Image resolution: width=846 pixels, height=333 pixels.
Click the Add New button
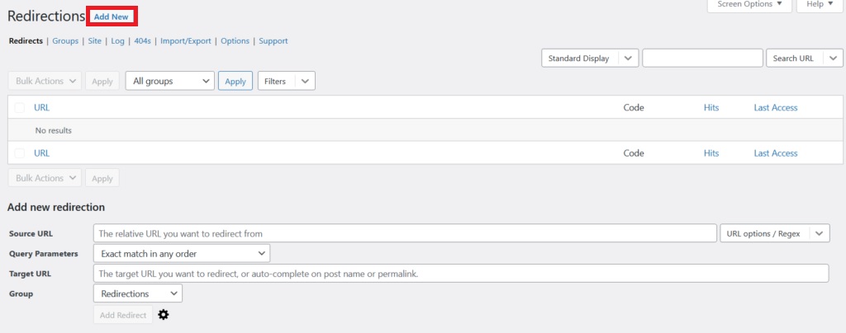[112, 16]
